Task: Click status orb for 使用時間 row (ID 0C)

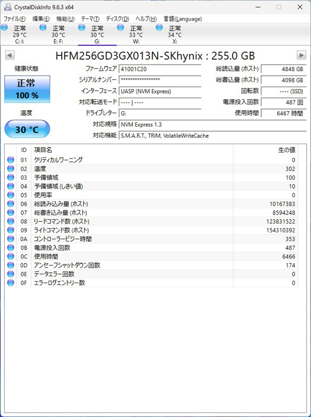Action: pyautogui.click(x=11, y=256)
